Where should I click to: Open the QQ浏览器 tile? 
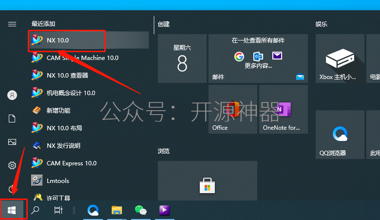(340, 135)
